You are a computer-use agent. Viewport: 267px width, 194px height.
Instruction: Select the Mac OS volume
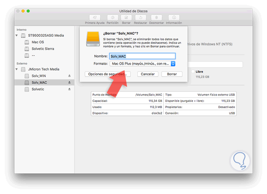click(38, 42)
